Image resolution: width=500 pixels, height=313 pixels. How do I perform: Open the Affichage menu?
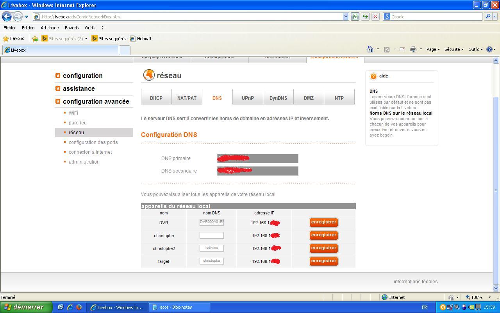pos(50,28)
